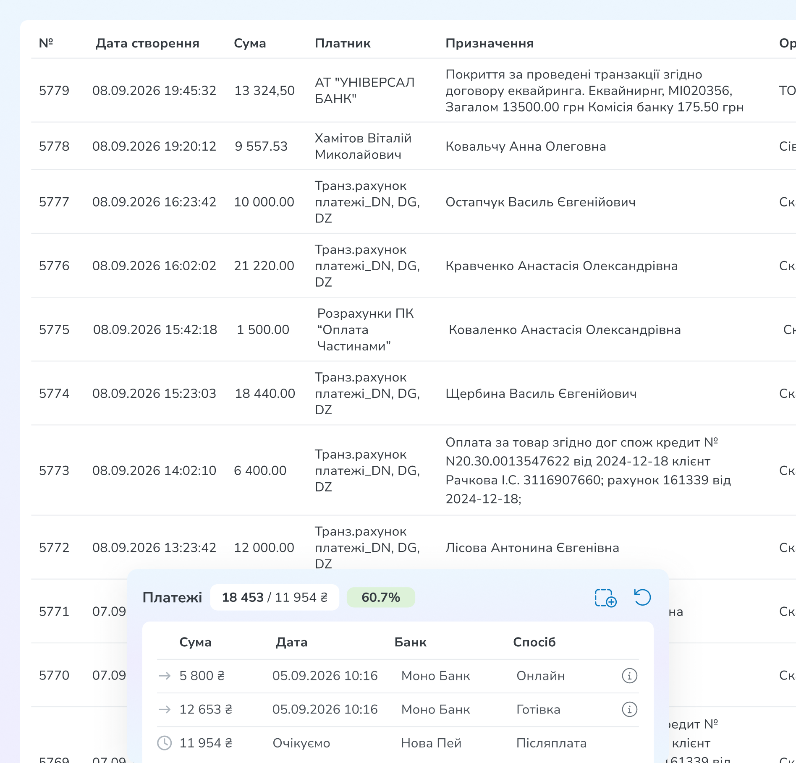Viewport: 796px width, 763px height.
Task: Click the Платежі panel title
Action: [x=172, y=597]
